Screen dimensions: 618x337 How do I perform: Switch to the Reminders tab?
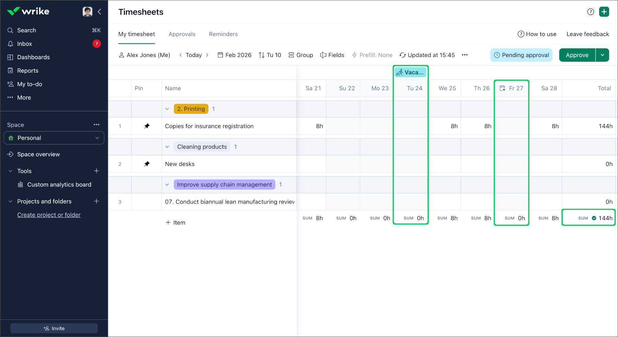(223, 34)
